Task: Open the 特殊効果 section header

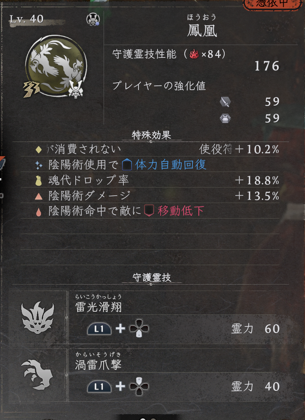Action: click(151, 135)
